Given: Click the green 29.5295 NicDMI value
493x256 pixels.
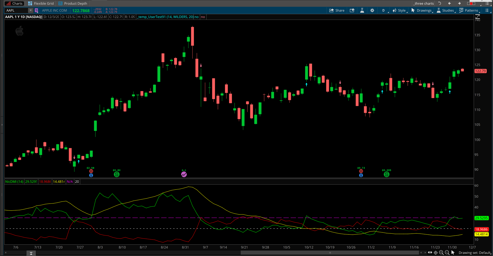Looking at the screenshot, I should point(31,182).
